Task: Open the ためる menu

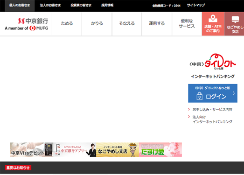Action: point(67,24)
